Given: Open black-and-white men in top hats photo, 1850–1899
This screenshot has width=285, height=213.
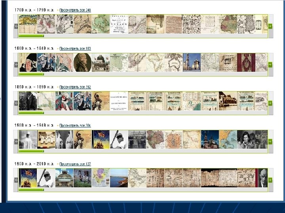Looking at the screenshot, I should click(28, 101).
